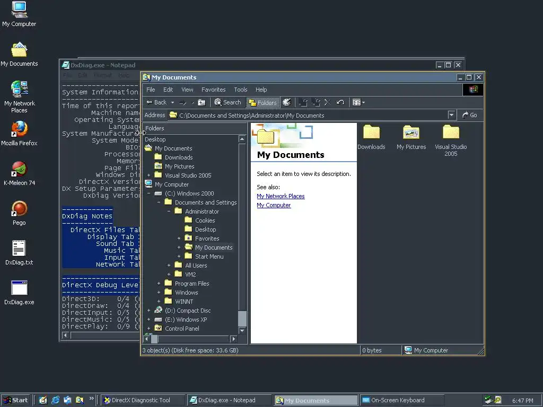Expand the Program Files tree node
The width and height of the screenshot is (543, 407).
pyautogui.click(x=159, y=284)
